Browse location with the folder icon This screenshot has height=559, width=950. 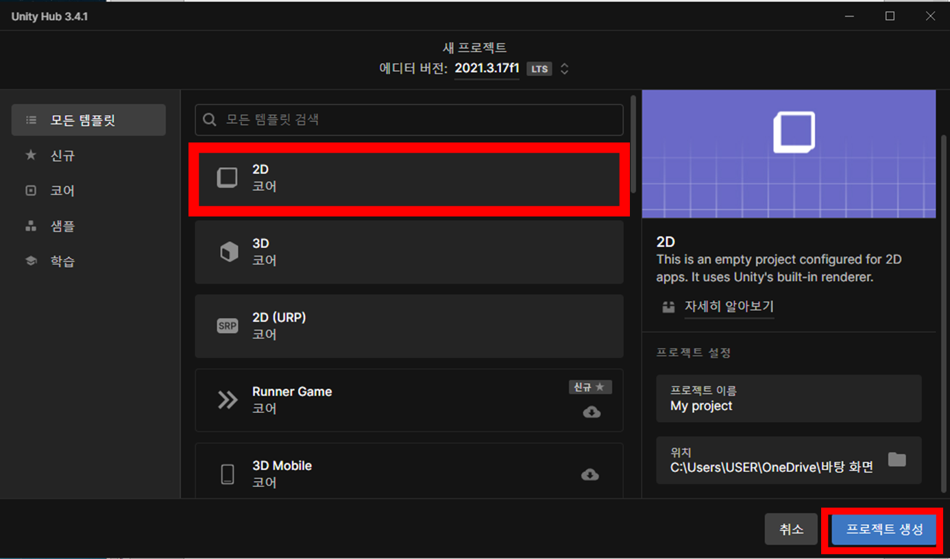pyautogui.click(x=897, y=459)
